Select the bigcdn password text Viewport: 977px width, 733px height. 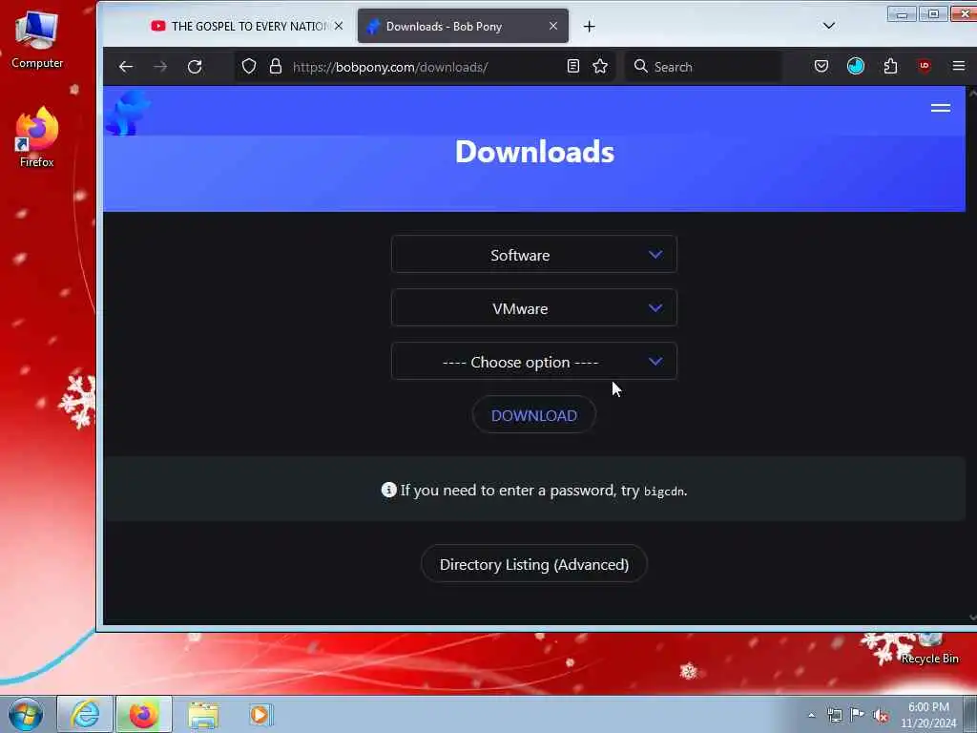(x=664, y=492)
